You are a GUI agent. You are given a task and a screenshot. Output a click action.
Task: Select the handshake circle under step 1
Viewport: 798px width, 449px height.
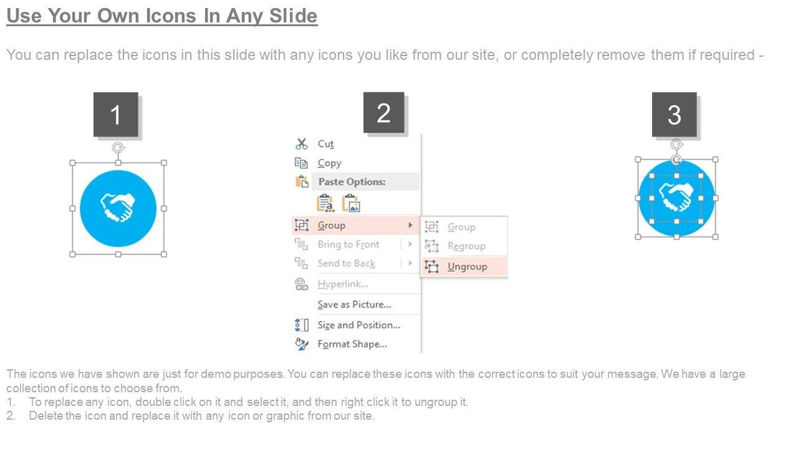coord(118,208)
